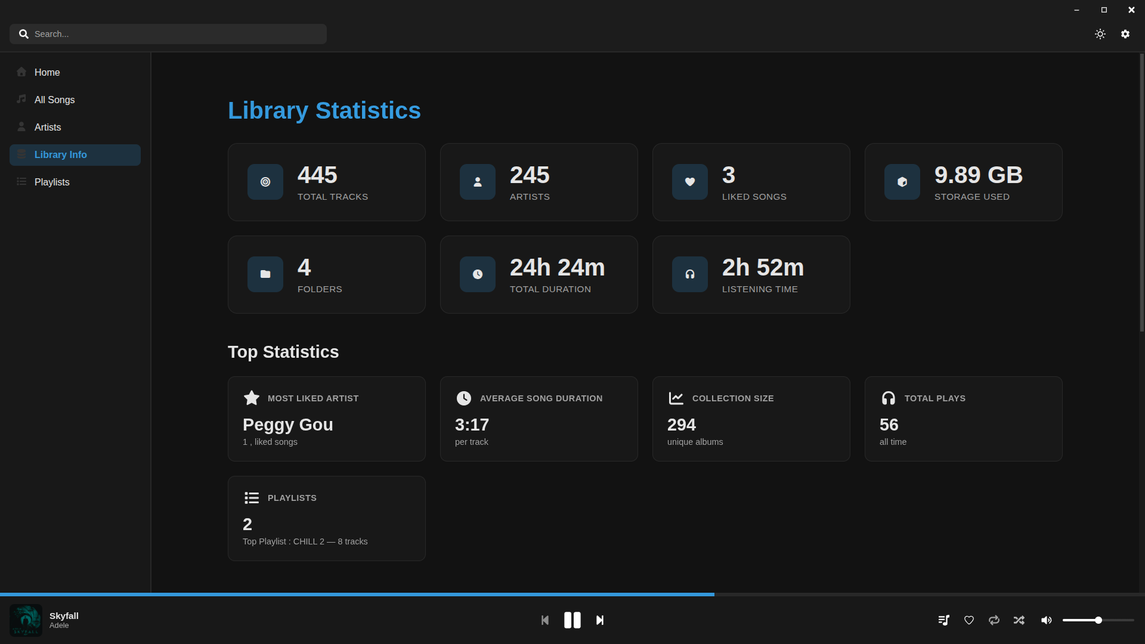The height and width of the screenshot is (644, 1145).
Task: Skip to the next track
Action: 600,620
